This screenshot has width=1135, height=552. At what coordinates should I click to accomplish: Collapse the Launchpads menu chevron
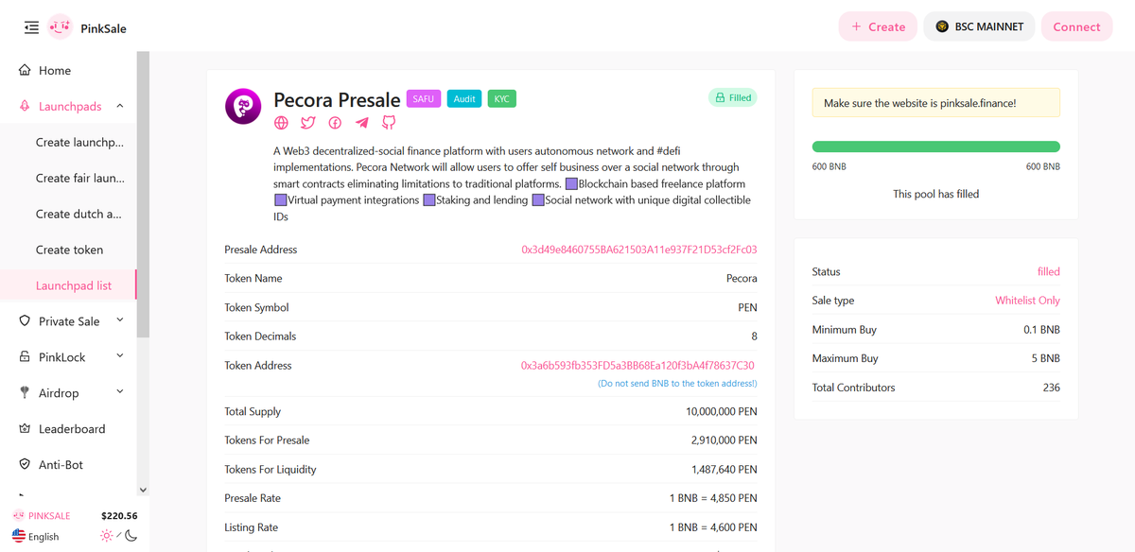click(x=120, y=106)
